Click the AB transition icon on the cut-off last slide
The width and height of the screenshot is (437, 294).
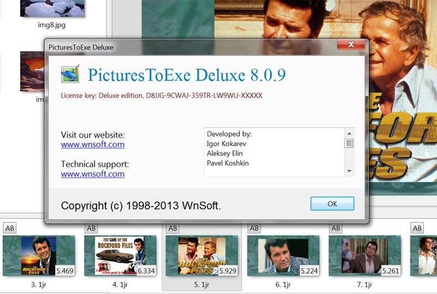(417, 228)
